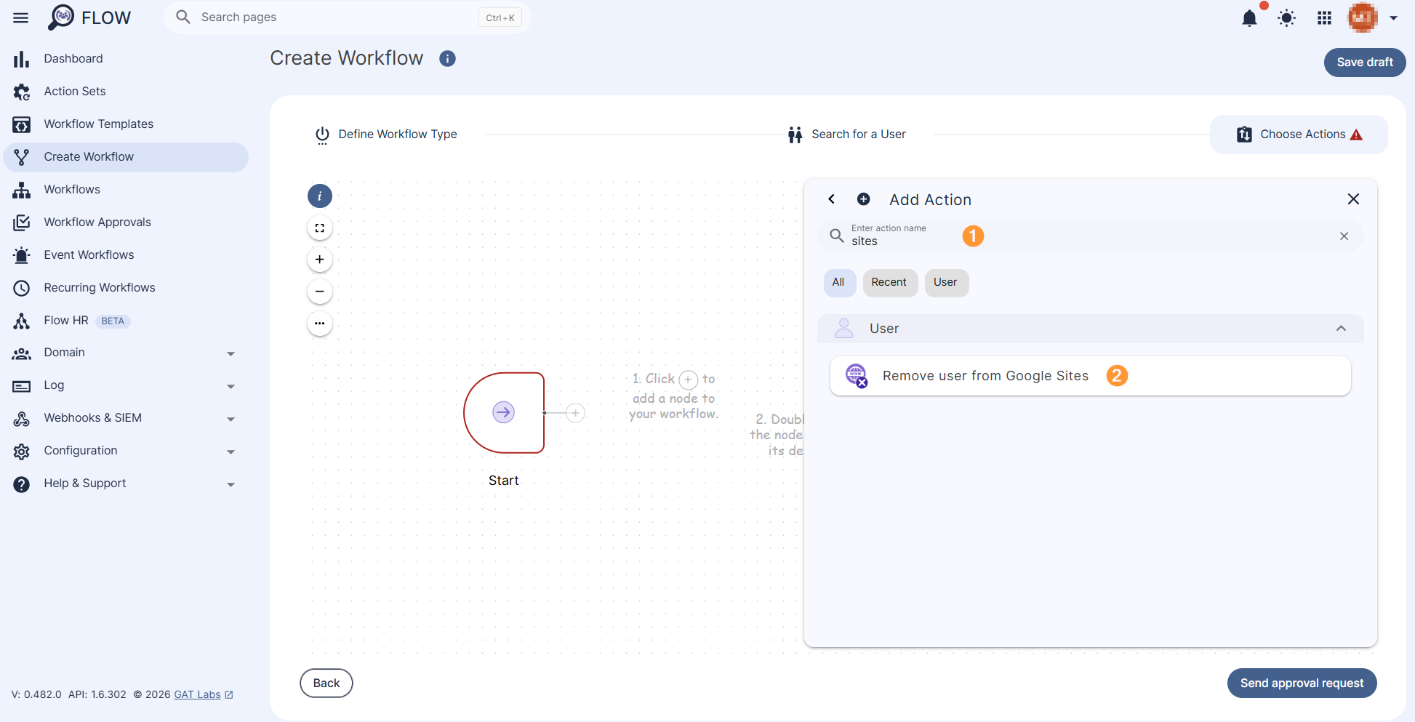This screenshot has width=1415, height=722.
Task: Go back in the Add Action panel
Action: click(832, 199)
